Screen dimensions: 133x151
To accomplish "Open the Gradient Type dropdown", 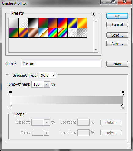I will tap(47, 75).
